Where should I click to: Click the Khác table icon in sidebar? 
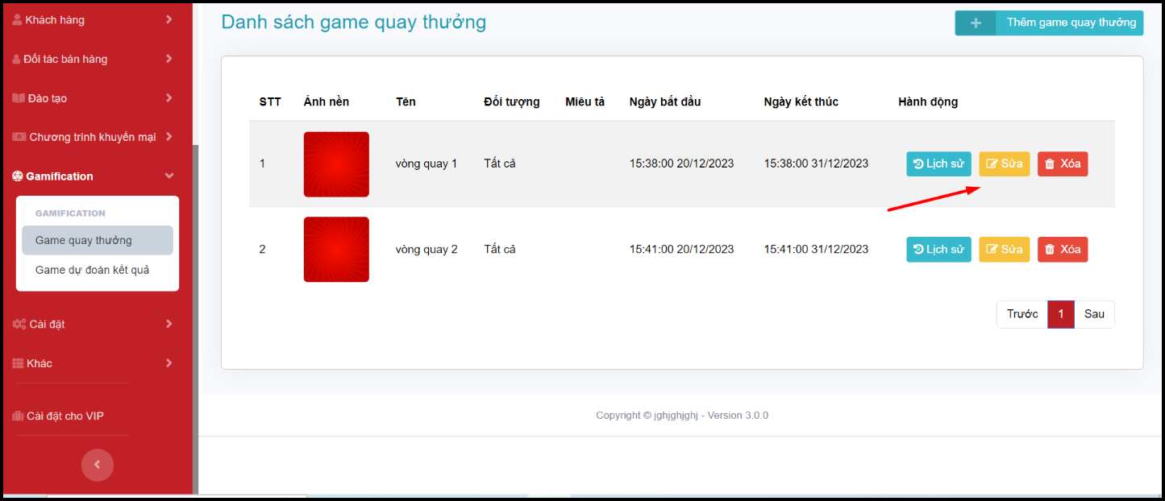[x=18, y=363]
